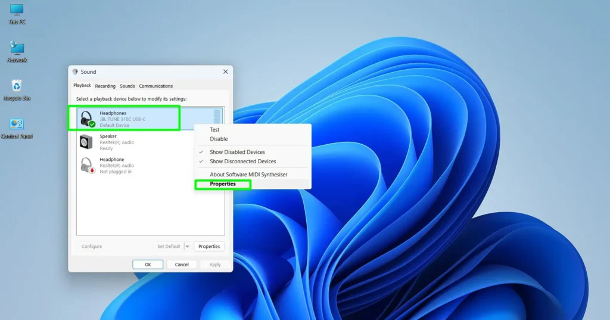Switch to the Sounds tab
Image resolution: width=610 pixels, height=320 pixels.
pos(127,86)
